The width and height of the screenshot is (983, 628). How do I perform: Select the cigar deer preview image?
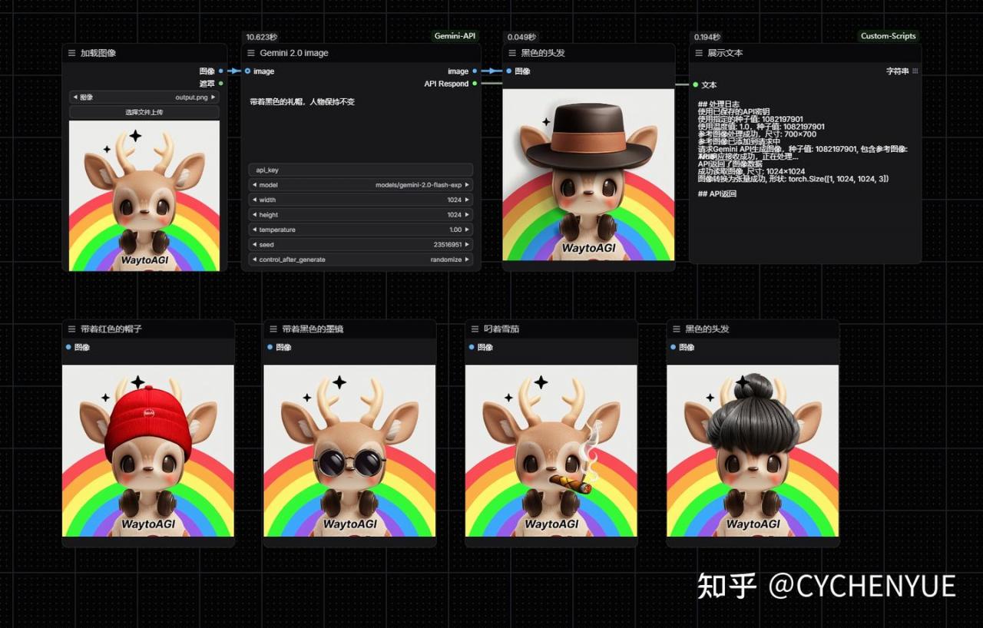click(x=551, y=451)
